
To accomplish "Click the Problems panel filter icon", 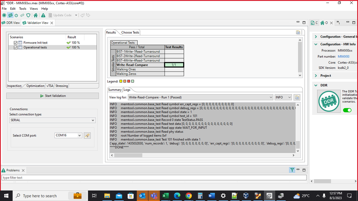I will pos(292,170).
